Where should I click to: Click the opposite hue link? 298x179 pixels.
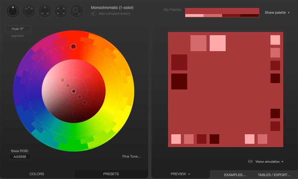pos(17,36)
